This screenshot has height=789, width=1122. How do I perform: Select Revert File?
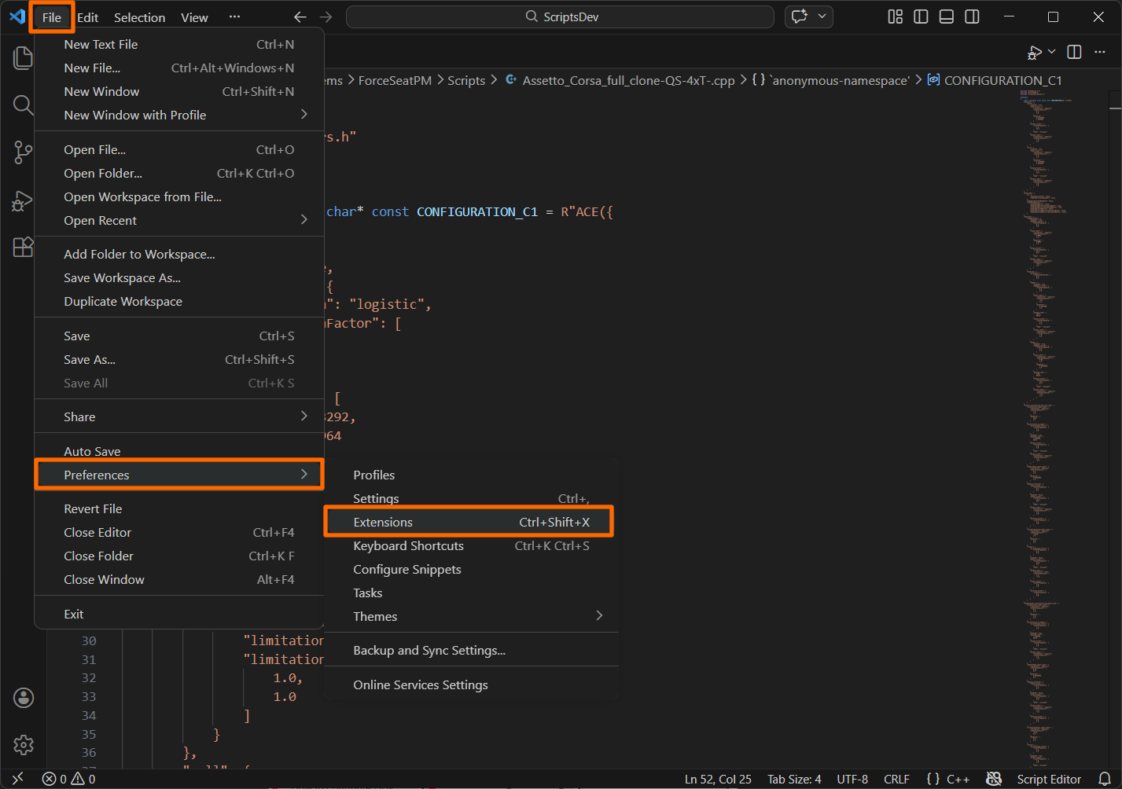pos(179,508)
